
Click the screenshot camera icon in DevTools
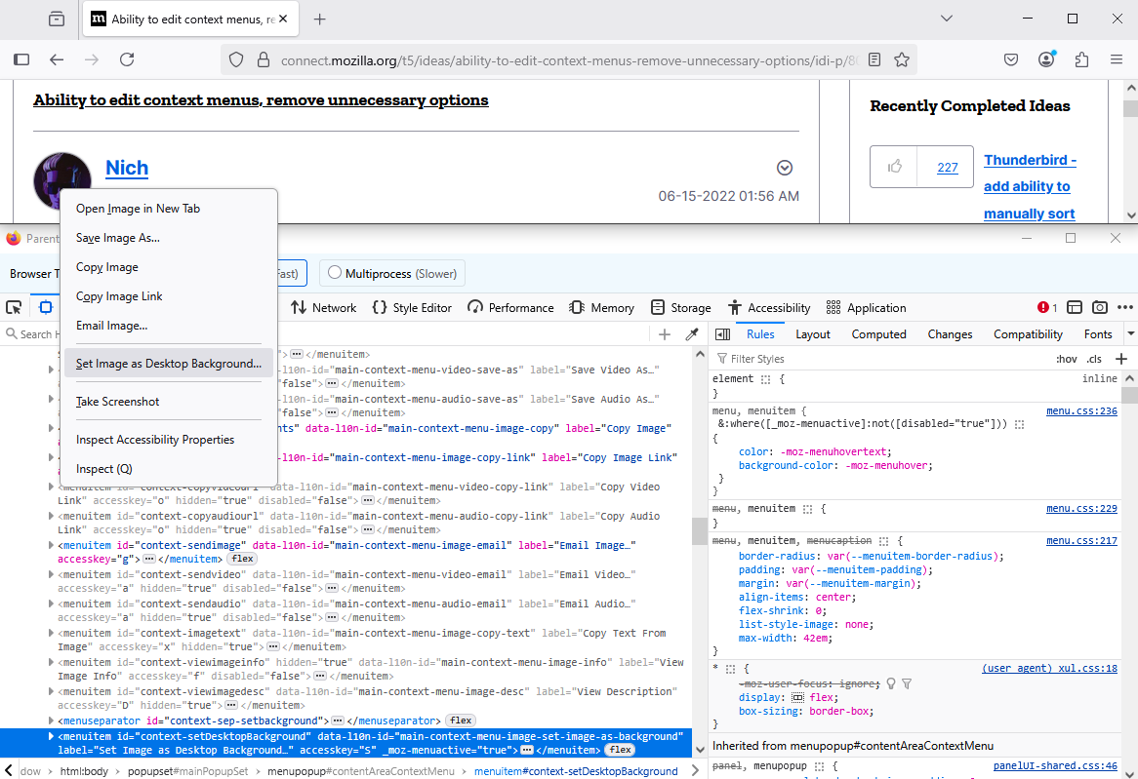(x=1100, y=307)
